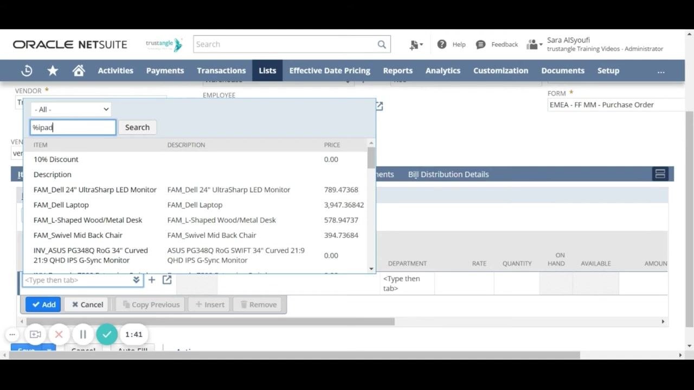Open the role switcher people icon
This screenshot has height=390, width=694.
pos(534,44)
